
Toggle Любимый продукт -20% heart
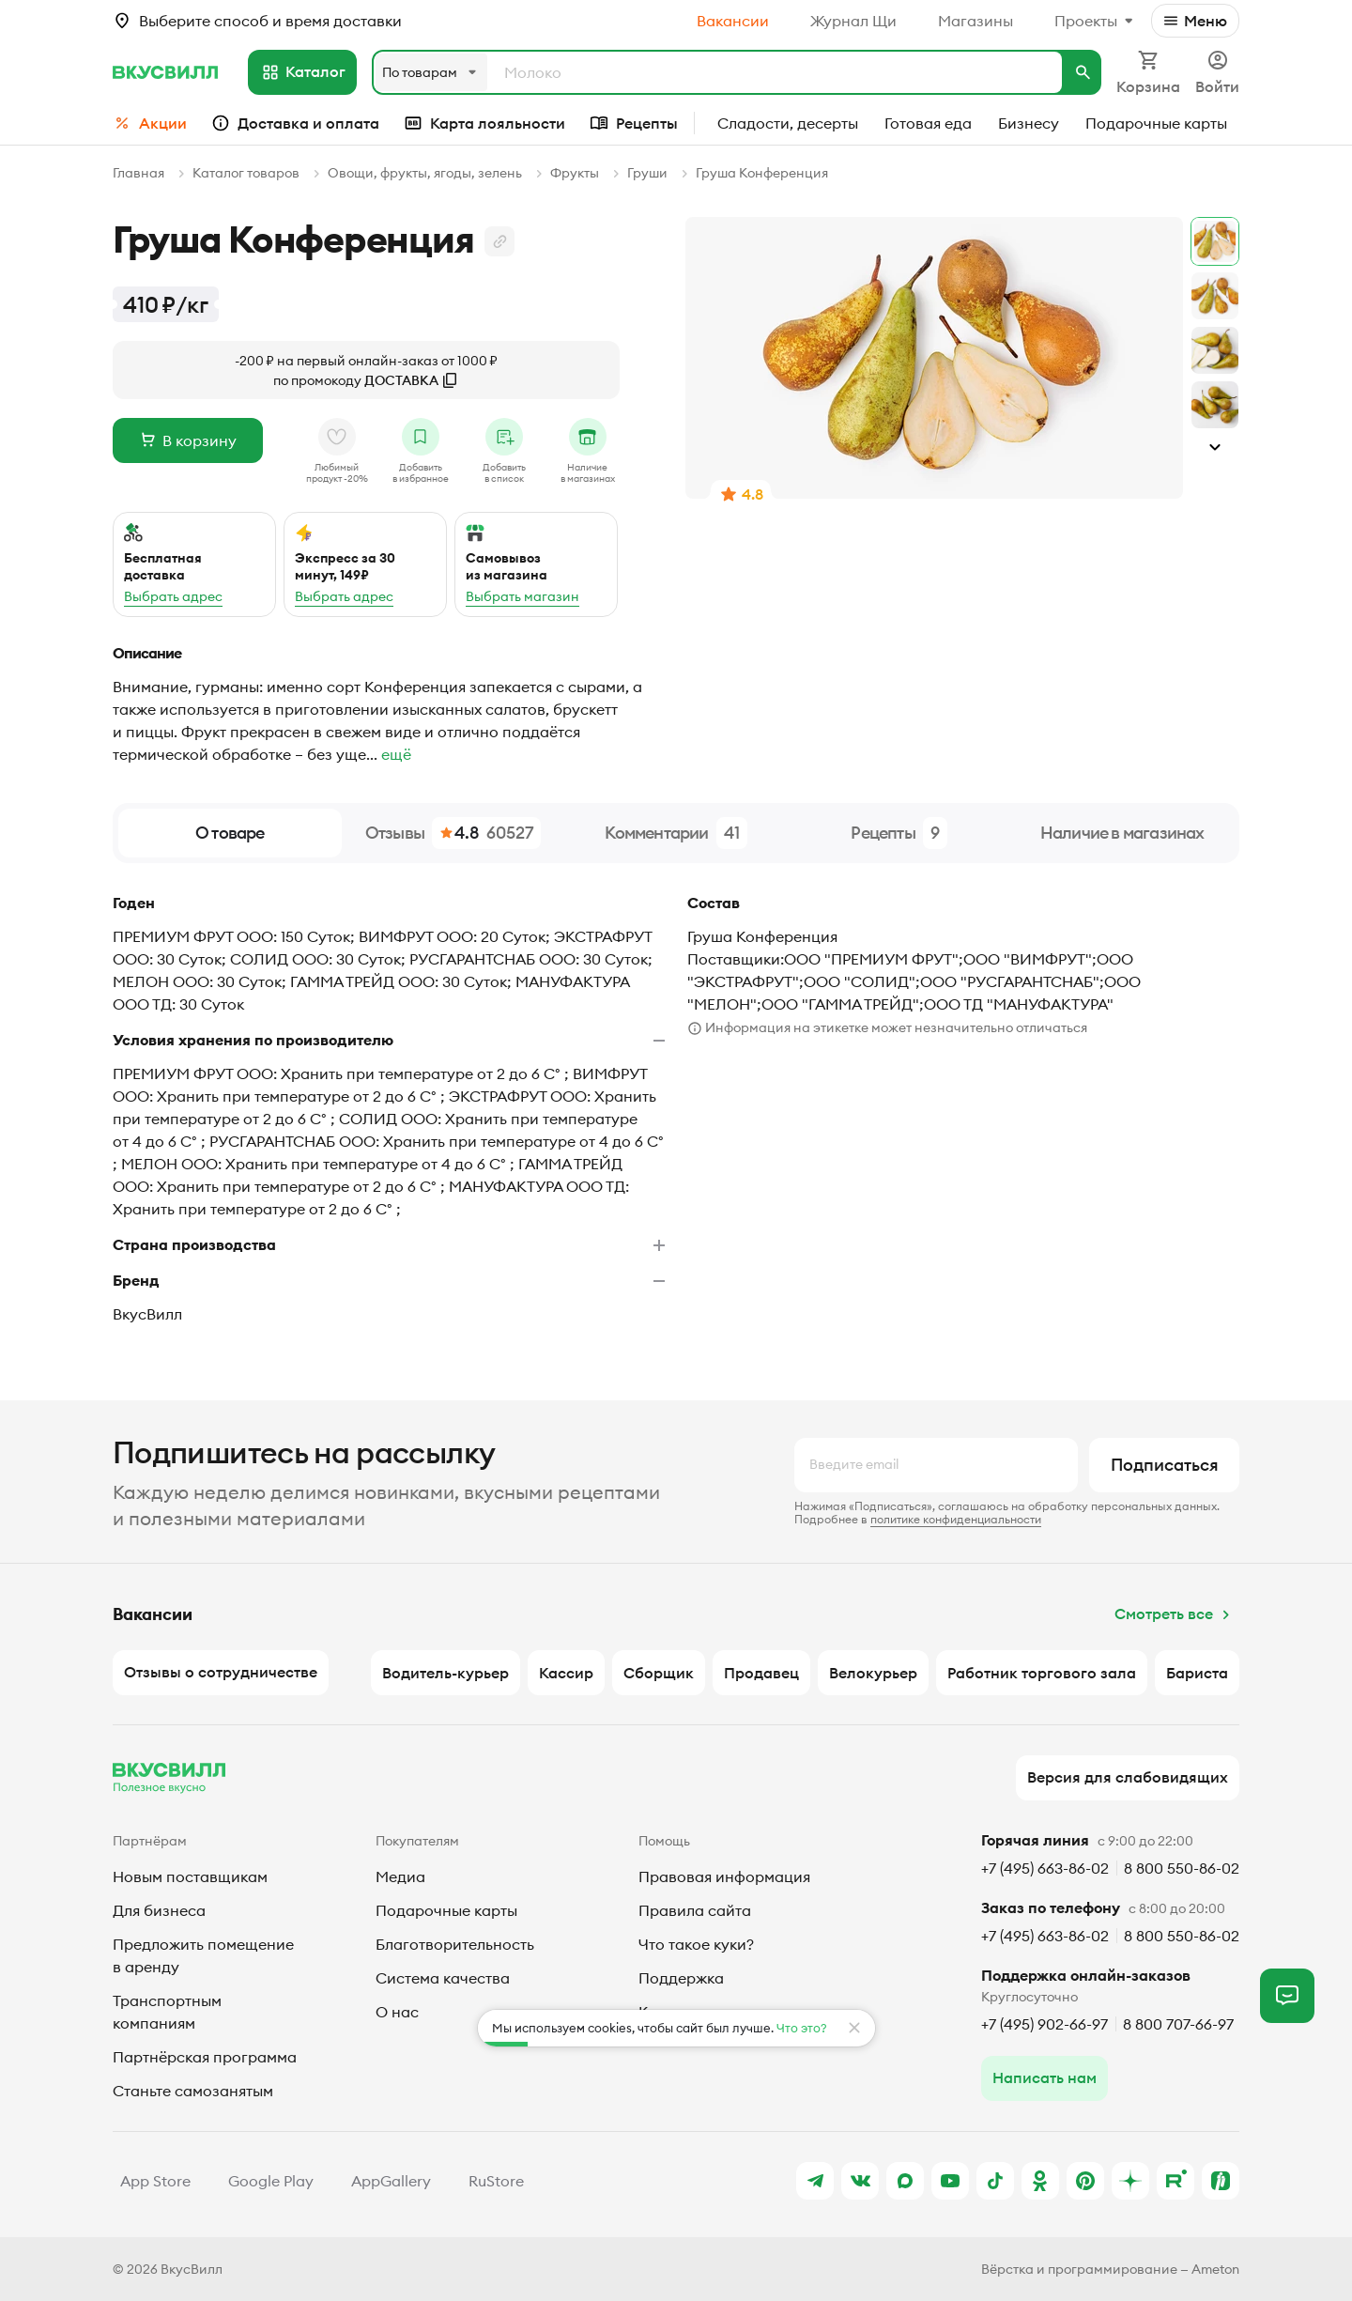click(x=336, y=437)
